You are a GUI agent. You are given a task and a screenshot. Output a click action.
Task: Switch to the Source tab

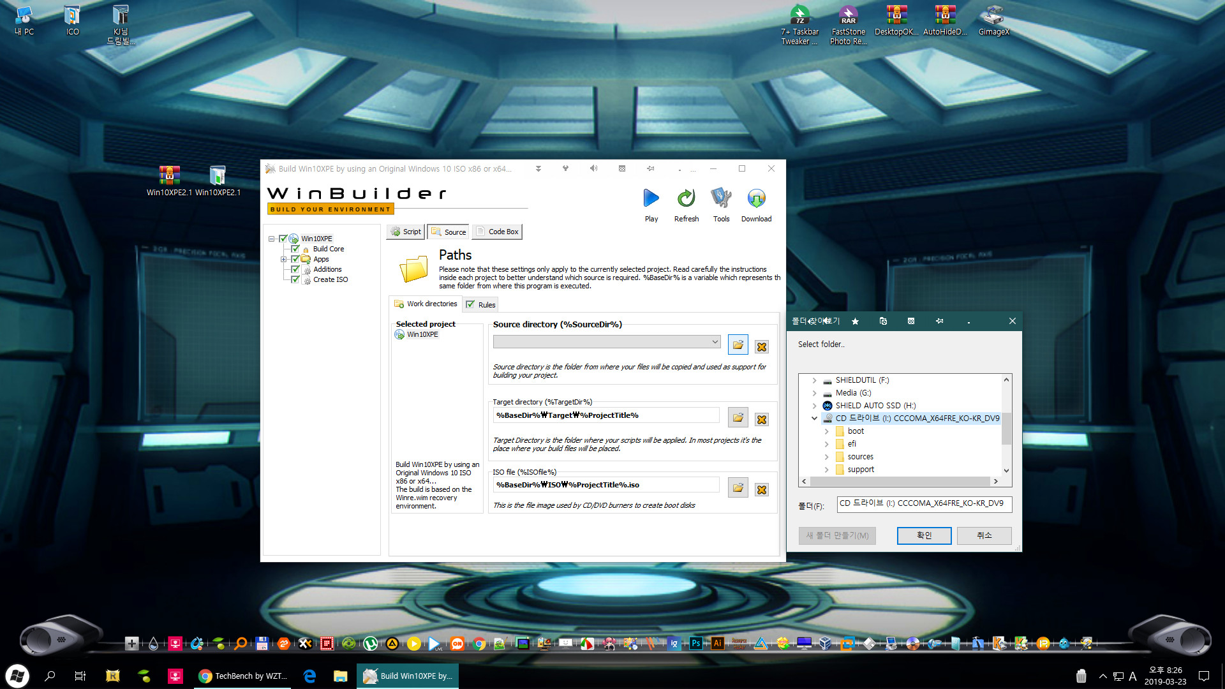pyautogui.click(x=449, y=232)
